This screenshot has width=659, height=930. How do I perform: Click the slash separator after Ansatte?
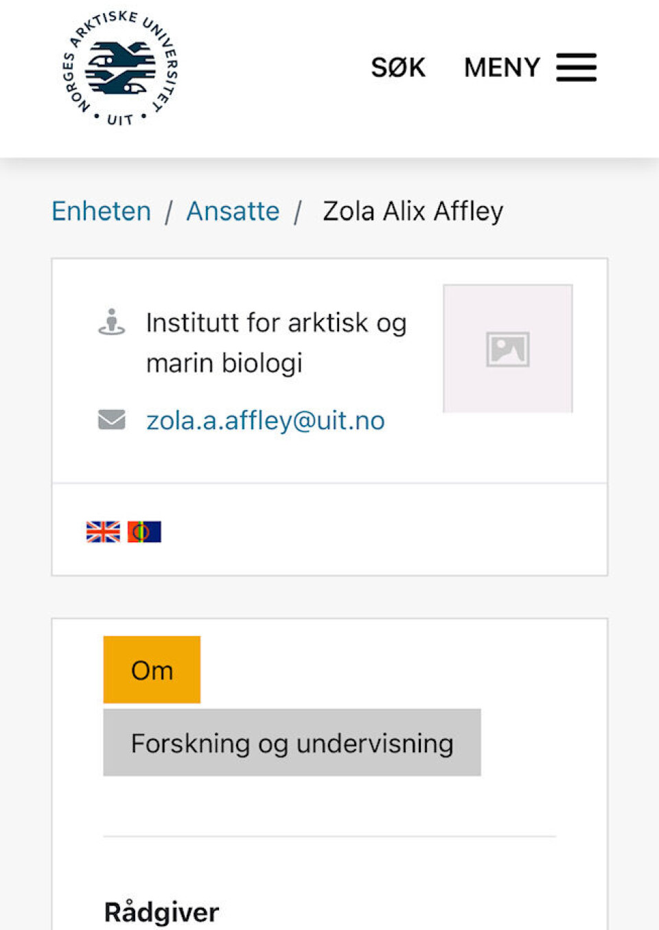(298, 212)
